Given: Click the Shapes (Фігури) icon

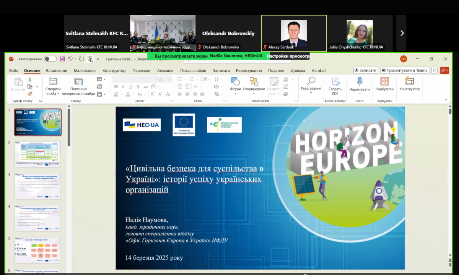Looking at the screenshot, I should coord(235,81).
